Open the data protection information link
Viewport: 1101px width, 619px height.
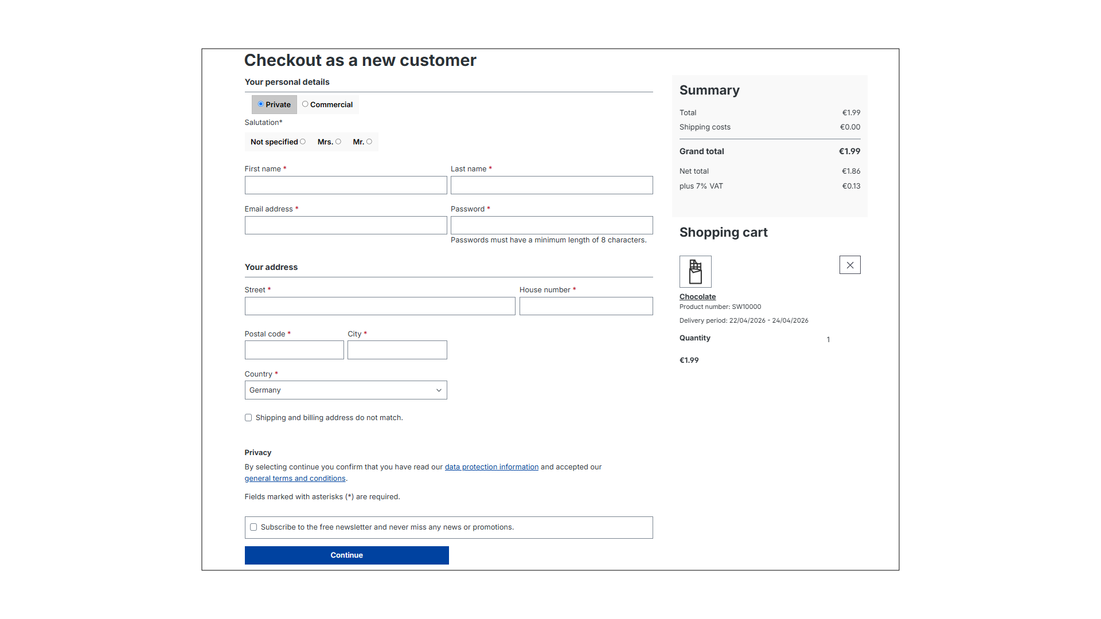[491, 467]
